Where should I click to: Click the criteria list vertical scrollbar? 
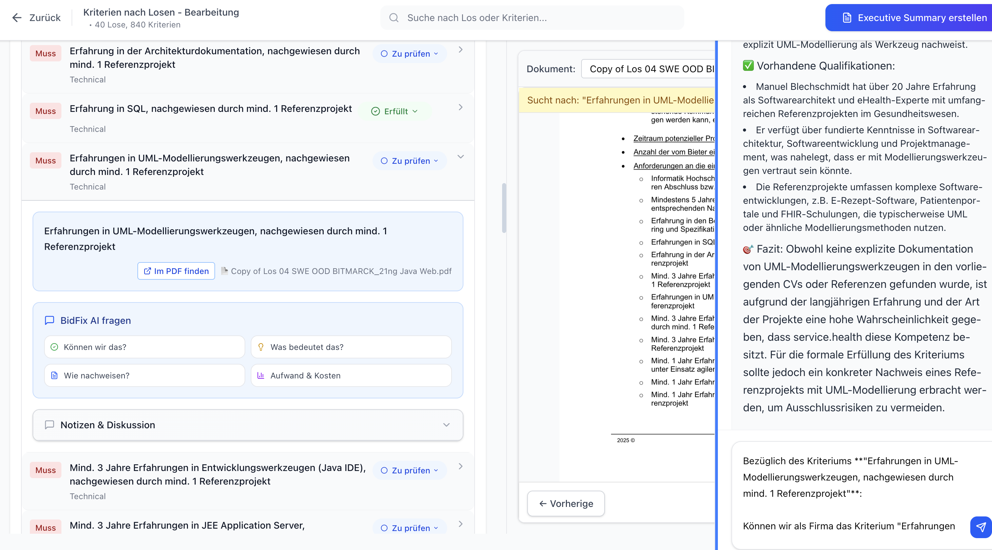click(x=504, y=208)
